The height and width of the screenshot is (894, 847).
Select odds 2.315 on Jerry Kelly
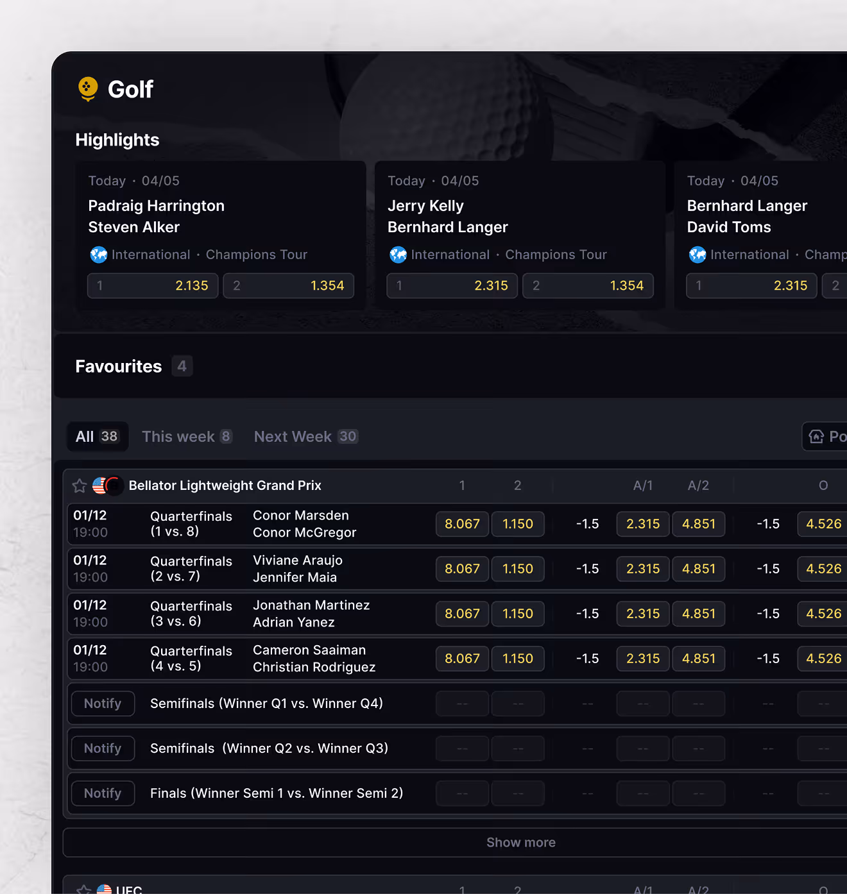452,286
